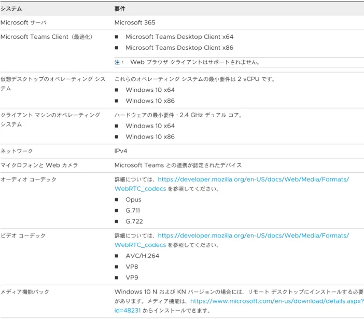Click the メディア機能パック row label
Viewport: 364px width, 319px height.
click(x=25, y=292)
